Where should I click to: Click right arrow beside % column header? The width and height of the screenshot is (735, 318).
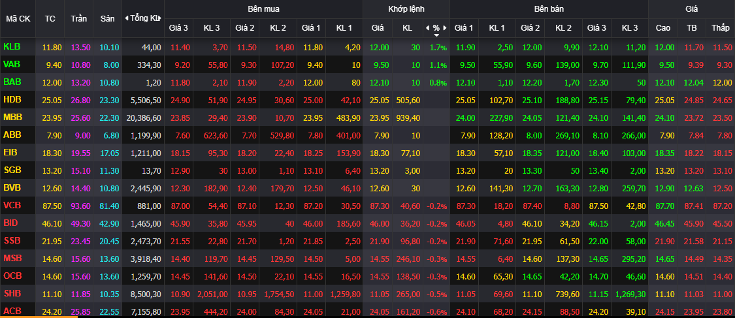click(445, 27)
